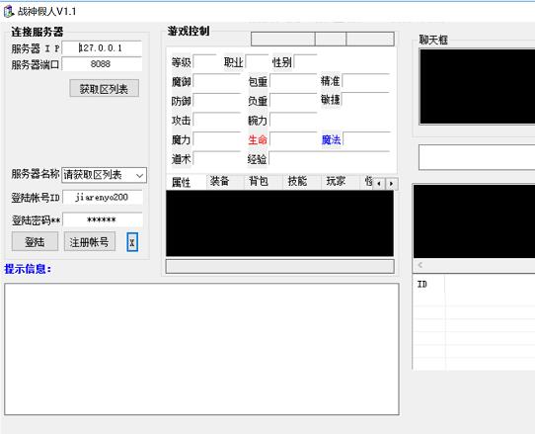Click the chat message input box
This screenshot has height=434, width=535.
[477, 157]
